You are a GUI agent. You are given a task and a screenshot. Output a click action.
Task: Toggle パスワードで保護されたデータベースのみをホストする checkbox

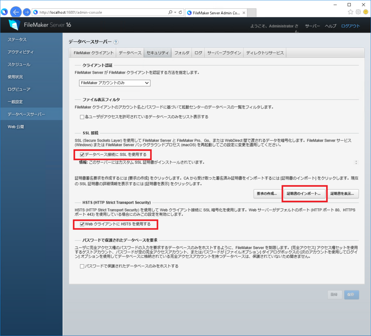click(82, 266)
